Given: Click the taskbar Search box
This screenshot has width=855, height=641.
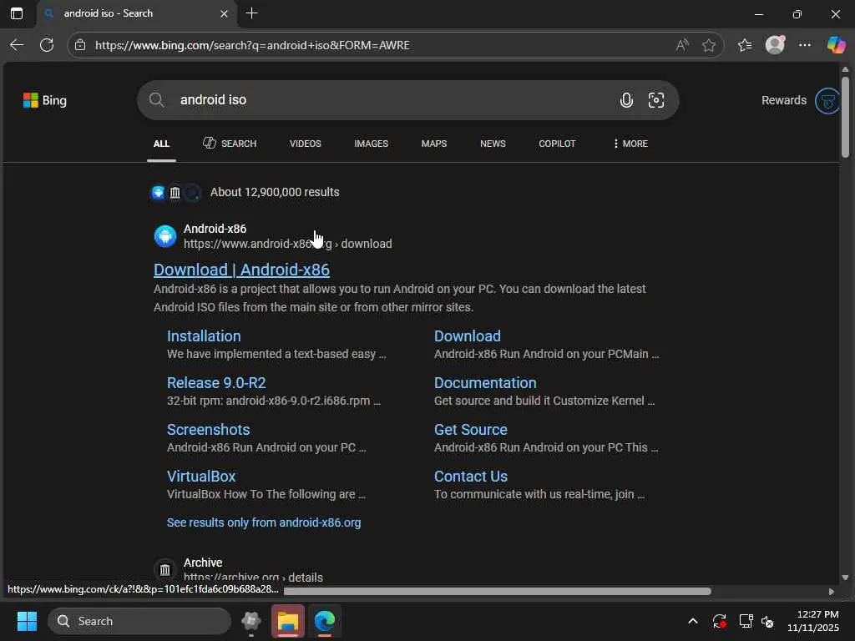Looking at the screenshot, I should point(139,621).
